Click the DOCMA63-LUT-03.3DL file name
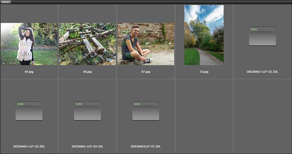The height and width of the screenshot is (154, 292). point(29,146)
